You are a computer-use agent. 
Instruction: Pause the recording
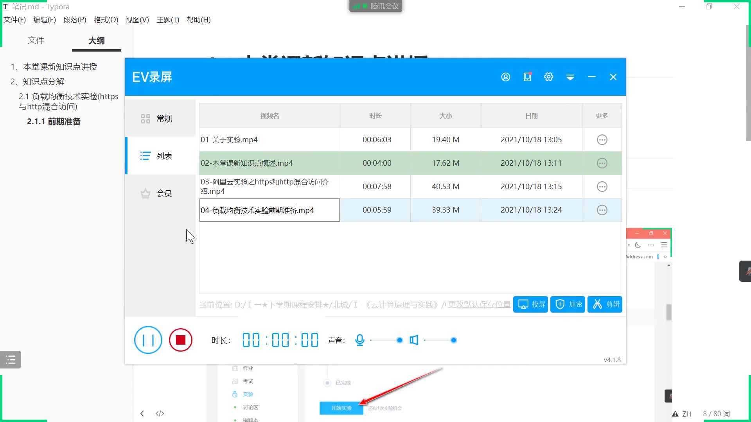click(148, 340)
